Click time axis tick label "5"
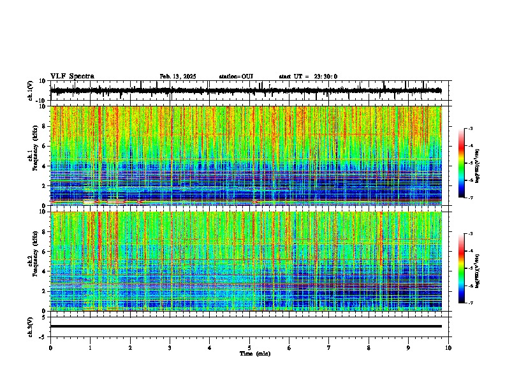 (x=249, y=348)
